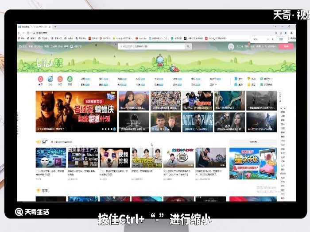Open the crowd photo video thumbnail

coord(166,101)
